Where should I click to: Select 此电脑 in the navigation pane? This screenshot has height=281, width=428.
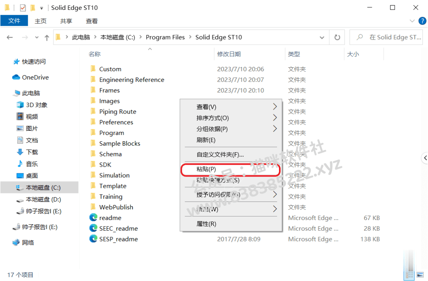pos(31,93)
